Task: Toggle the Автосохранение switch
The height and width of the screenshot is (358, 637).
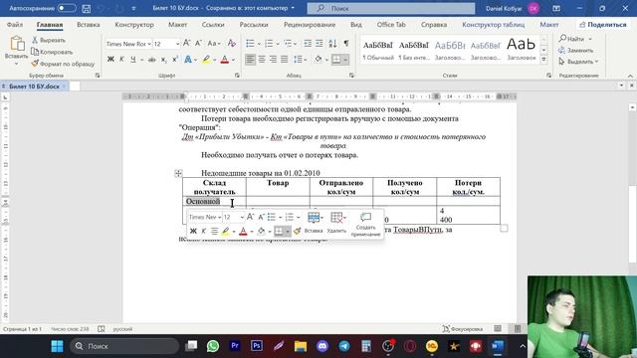Action: click(67, 8)
